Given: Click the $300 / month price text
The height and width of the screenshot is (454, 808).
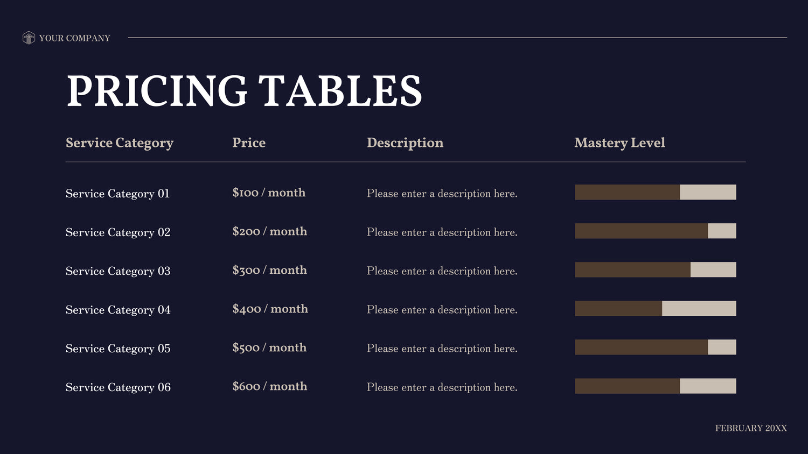Looking at the screenshot, I should pos(269,270).
